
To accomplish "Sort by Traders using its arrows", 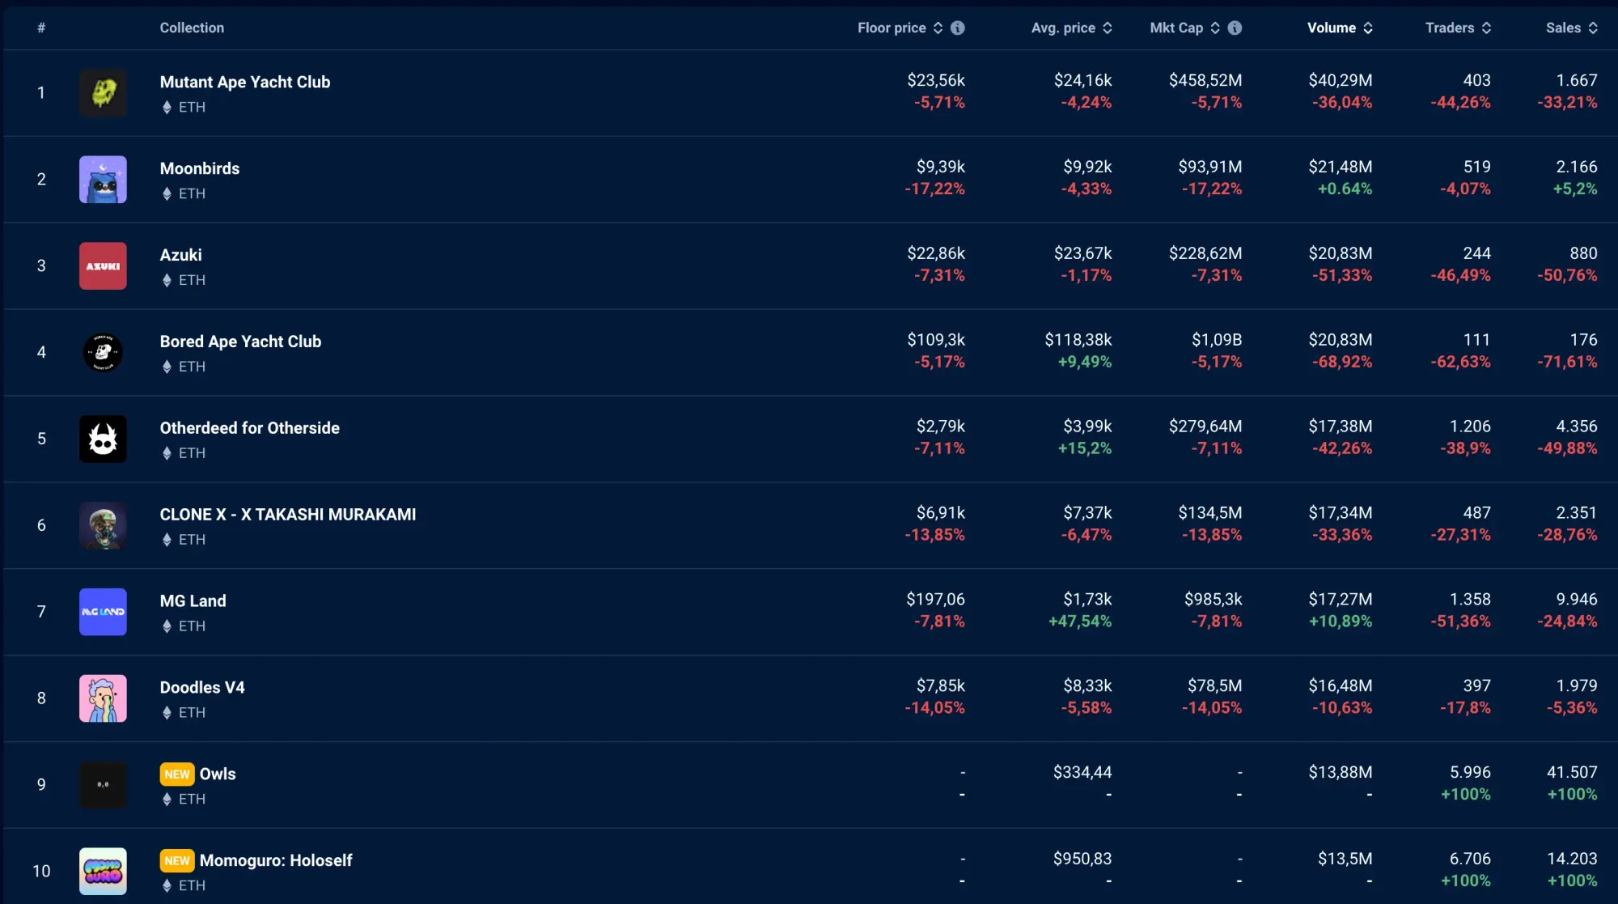I will [x=1486, y=28].
